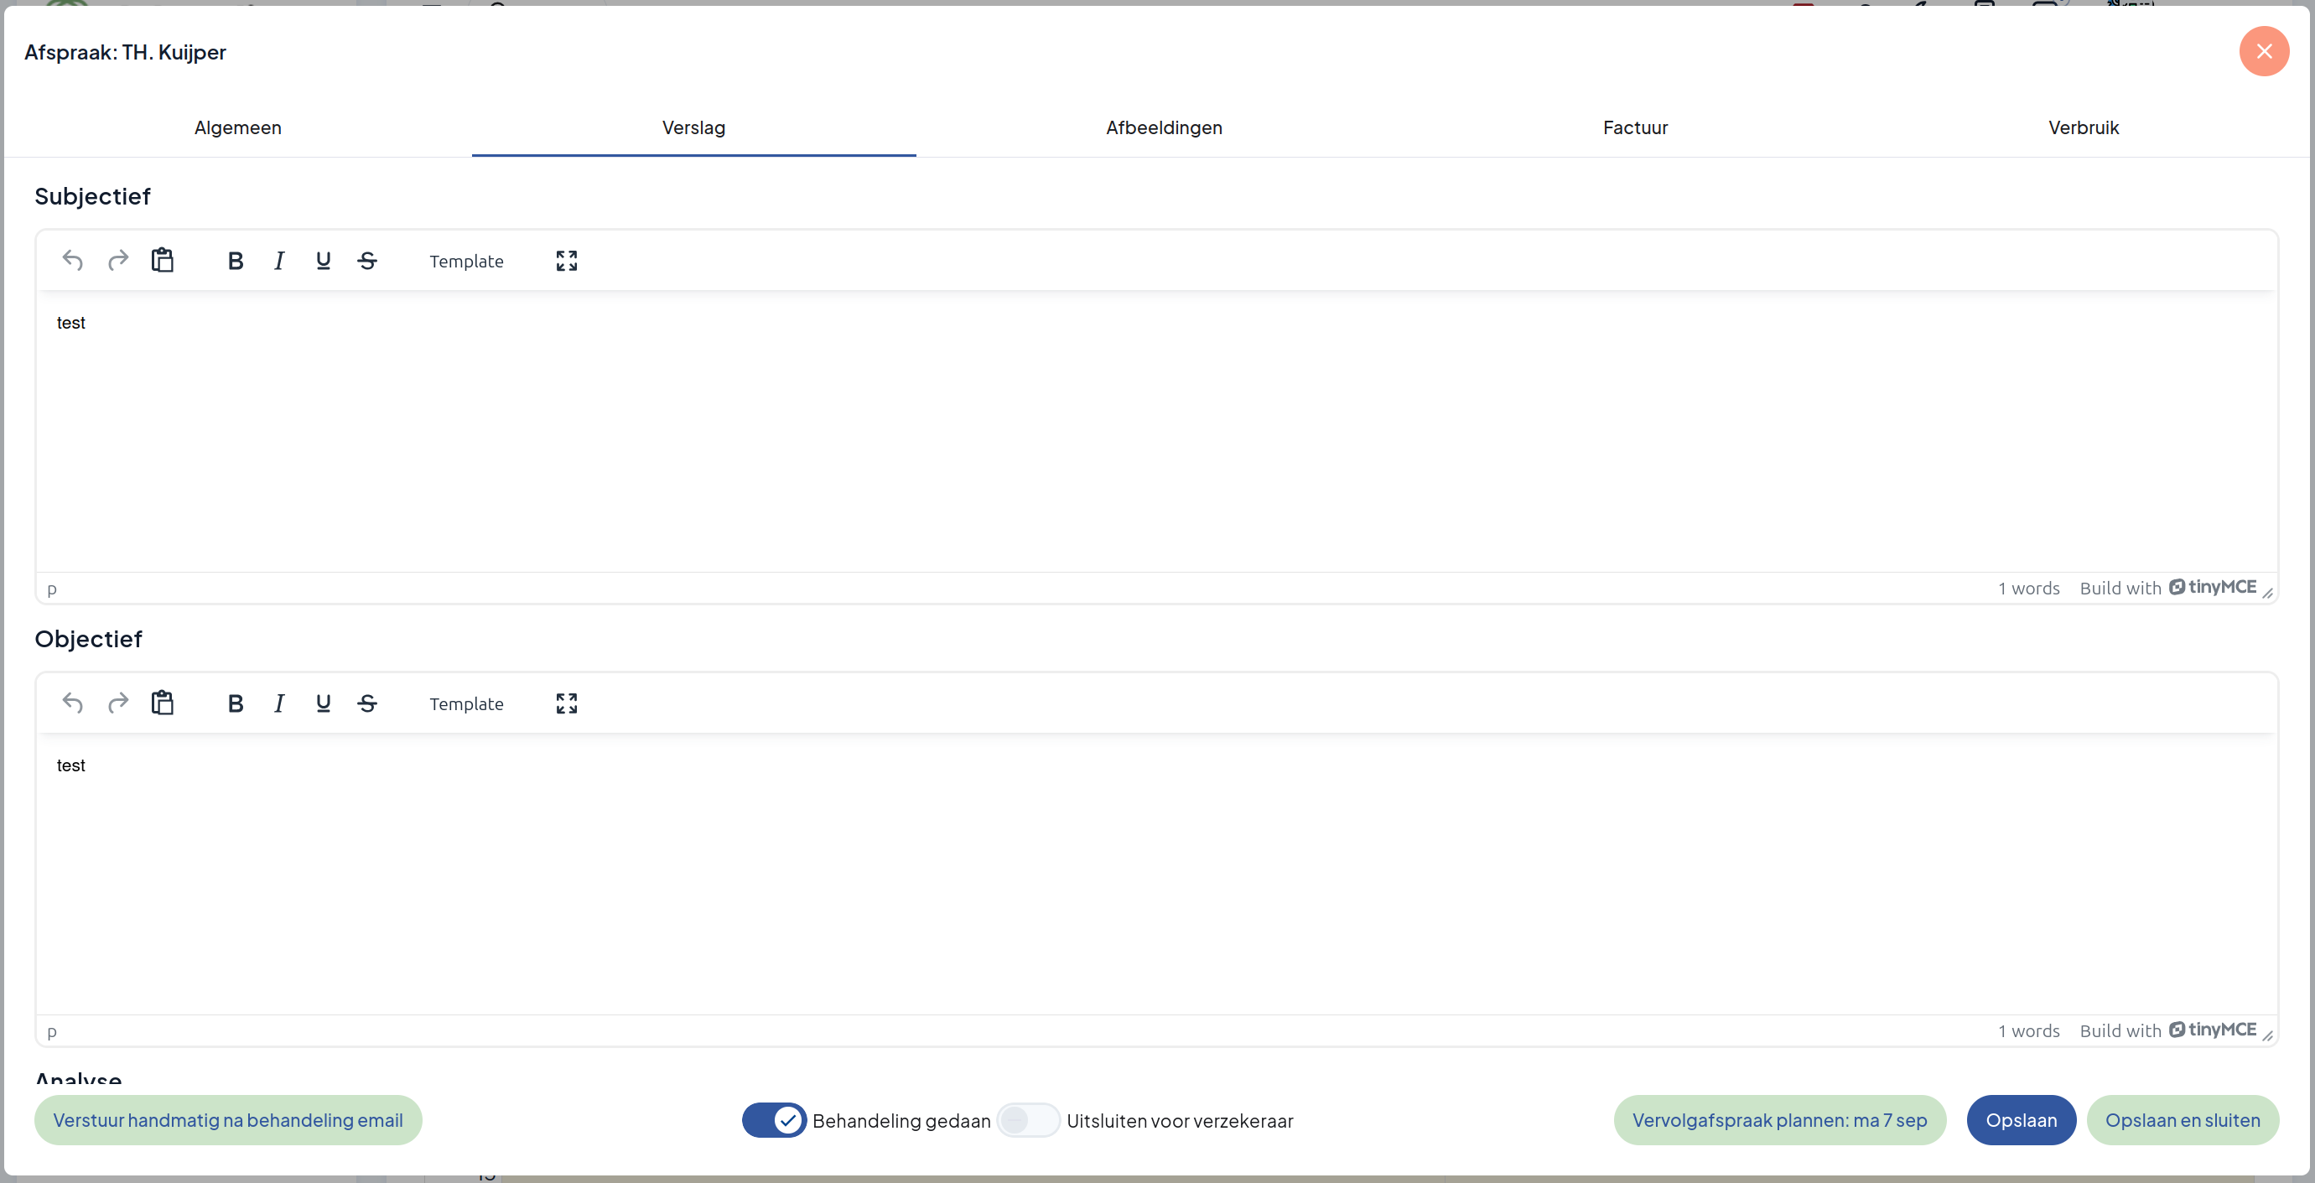Turn off the Behandeling gedaan switch
This screenshot has height=1183, width=2315.
click(x=774, y=1120)
